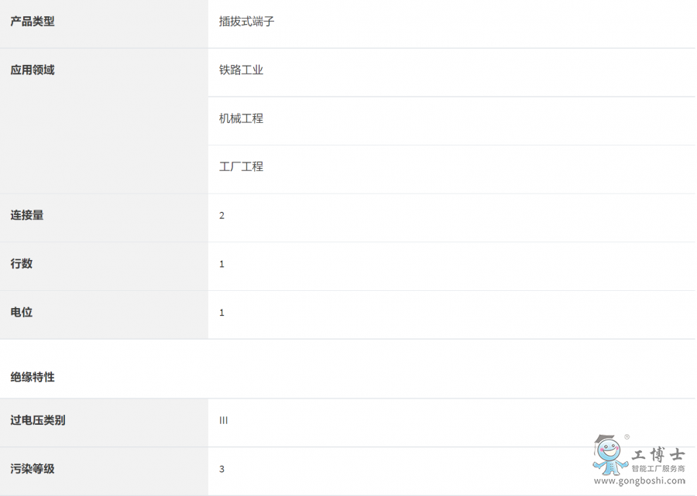
Task: Click the 连接量 value 2
Action: 221,216
